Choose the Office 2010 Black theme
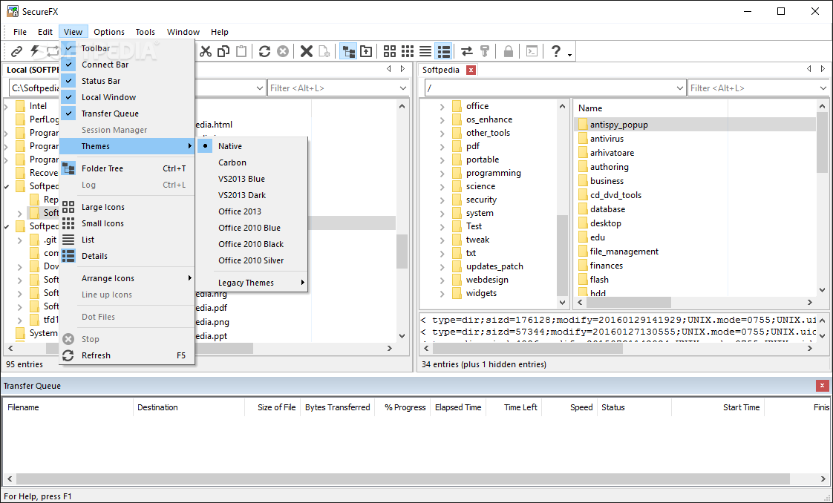This screenshot has width=833, height=503. click(x=252, y=244)
